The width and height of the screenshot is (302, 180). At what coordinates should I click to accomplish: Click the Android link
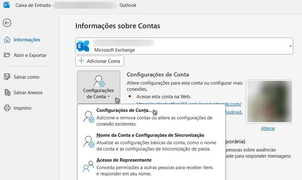[x=234, y=112]
